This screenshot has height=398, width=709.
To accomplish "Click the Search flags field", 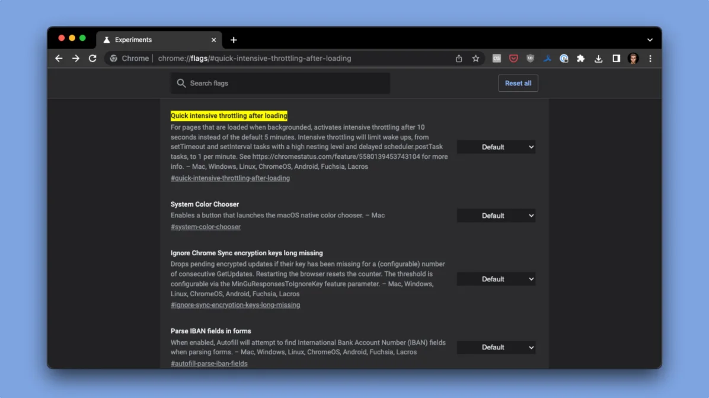I will 279,83.
